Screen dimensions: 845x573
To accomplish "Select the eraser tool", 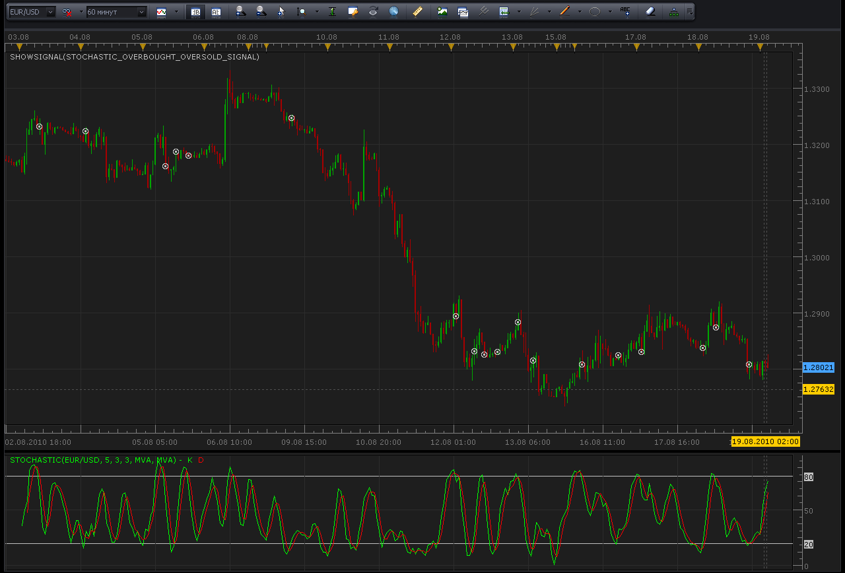I will tap(650, 12).
